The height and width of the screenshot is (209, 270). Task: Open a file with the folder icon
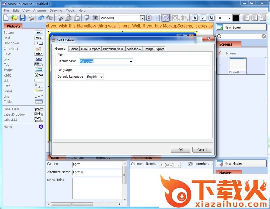click(x=15, y=18)
